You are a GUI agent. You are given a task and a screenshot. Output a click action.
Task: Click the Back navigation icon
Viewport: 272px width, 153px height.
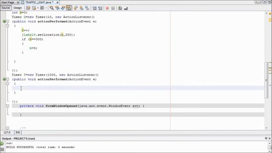coord(34,8)
